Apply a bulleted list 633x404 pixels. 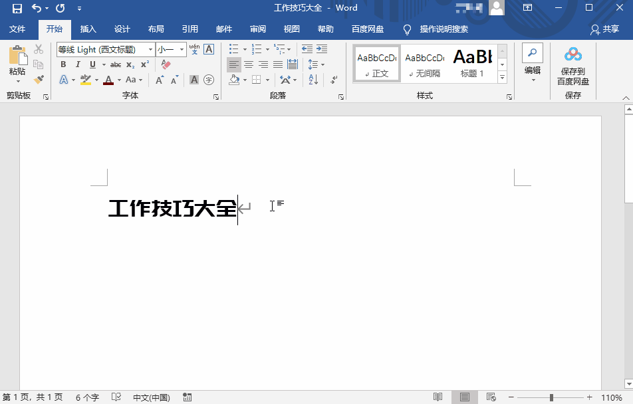[x=234, y=49]
